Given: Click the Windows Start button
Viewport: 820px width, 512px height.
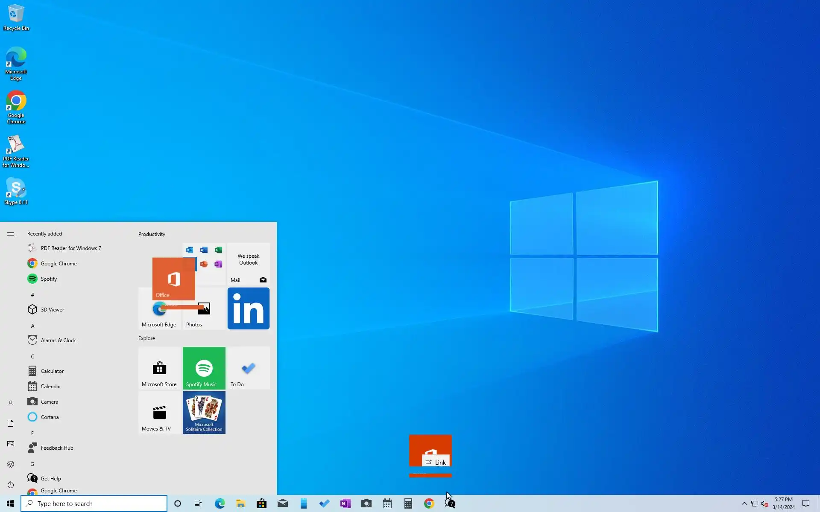Looking at the screenshot, I should pyautogui.click(x=10, y=503).
